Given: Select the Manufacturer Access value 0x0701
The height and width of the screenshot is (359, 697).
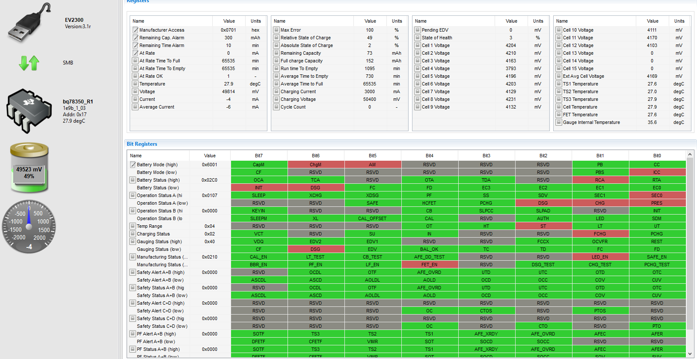Looking at the screenshot, I should point(228,30).
